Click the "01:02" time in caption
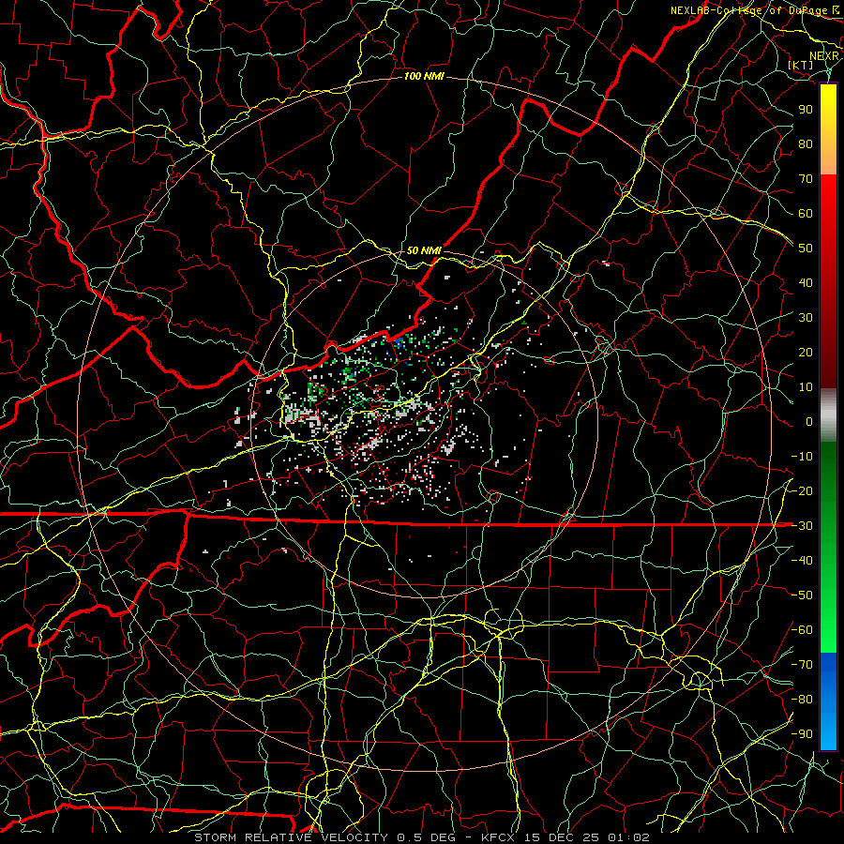This screenshot has width=844, height=844. coord(629,837)
